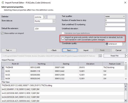The image size is (128, 103).
Task: Click the Start undefined ID numbering field
Action: point(115,25)
